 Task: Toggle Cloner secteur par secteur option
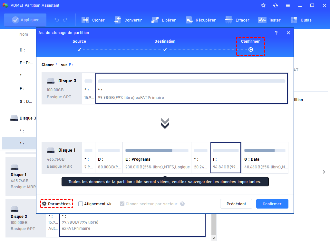pos(122,203)
